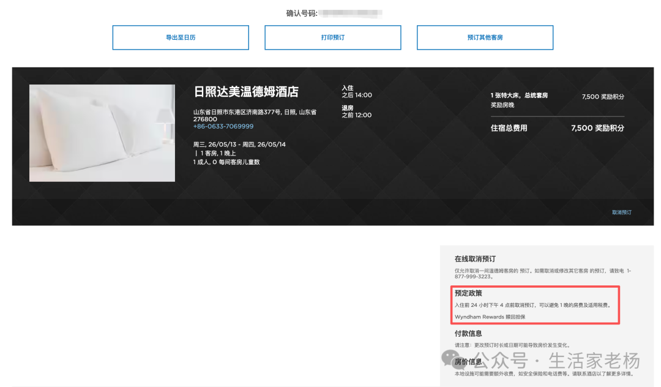
Task: Select the 确认号码 label
Action: (302, 13)
